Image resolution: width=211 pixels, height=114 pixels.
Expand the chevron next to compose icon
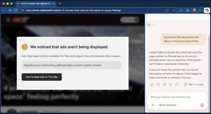pos(153,25)
